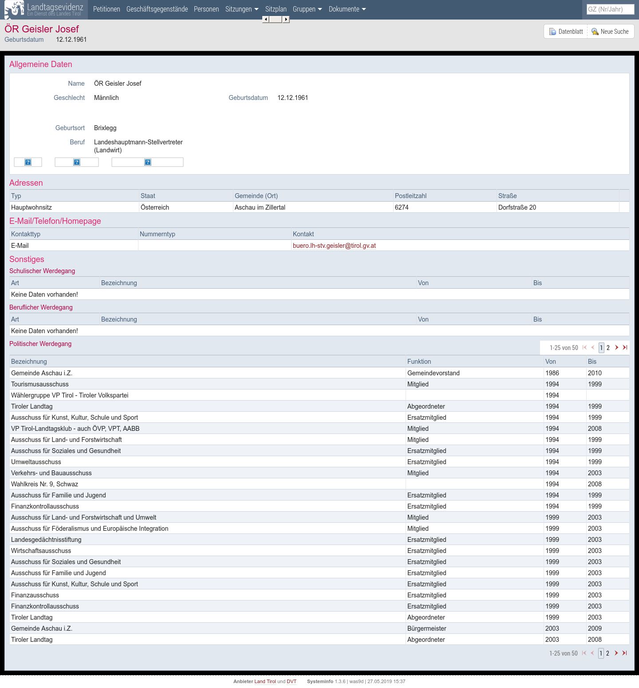
Task: Open the Sitzplan menu item
Action: [276, 9]
